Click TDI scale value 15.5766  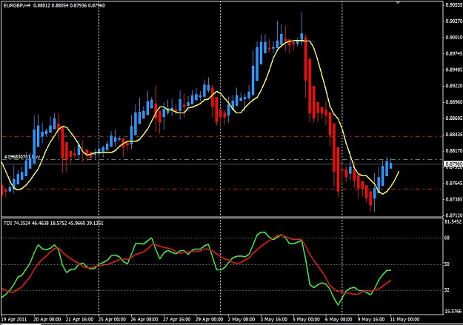(x=453, y=312)
